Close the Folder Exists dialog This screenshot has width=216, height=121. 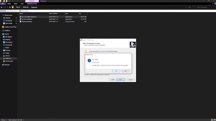click(130, 54)
